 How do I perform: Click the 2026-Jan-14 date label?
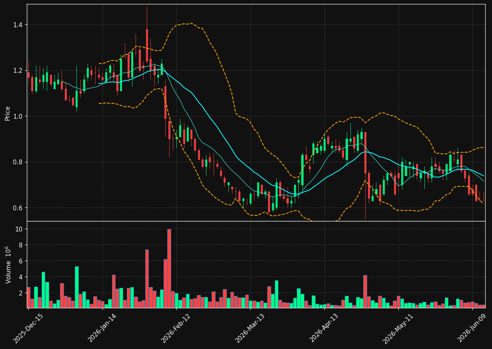tap(102, 328)
